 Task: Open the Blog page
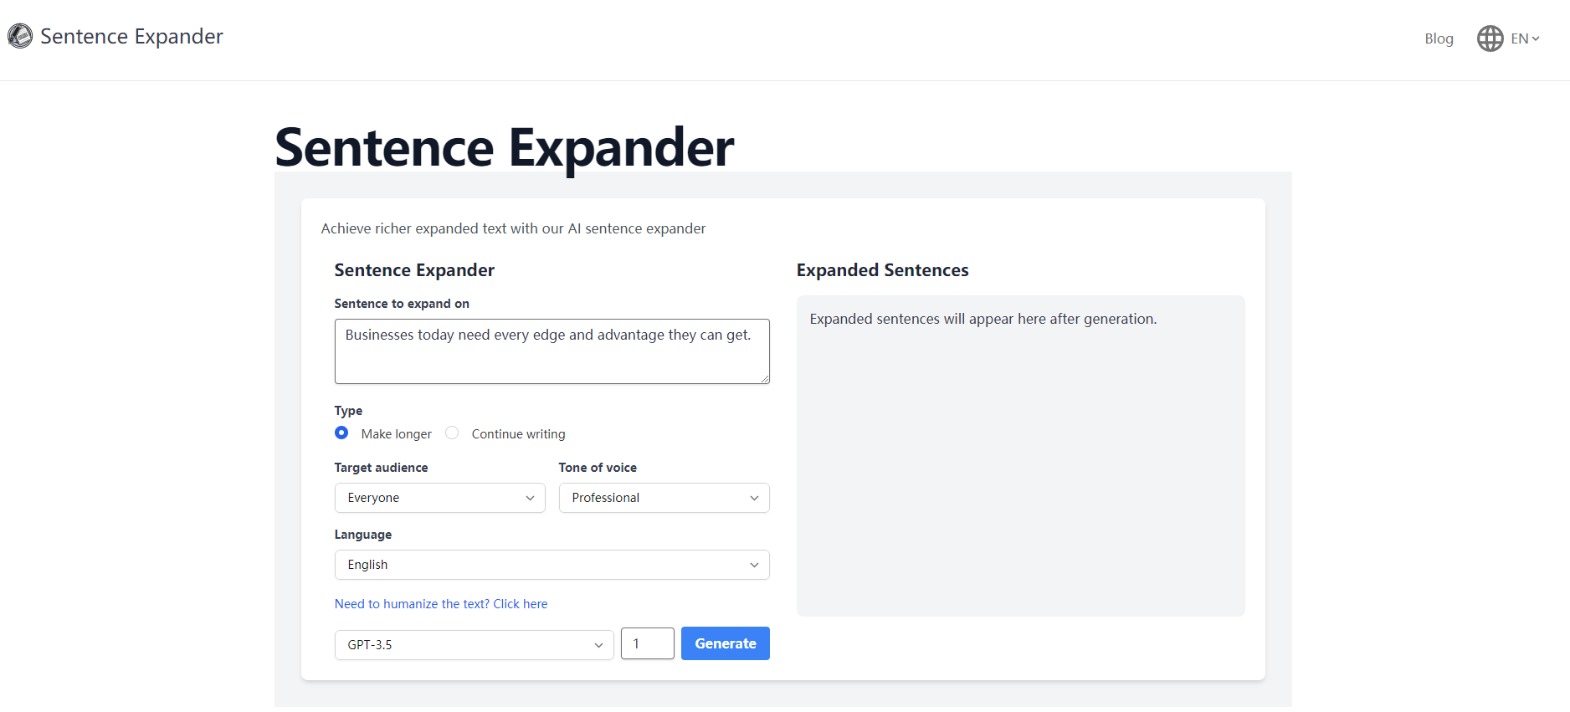[x=1439, y=38]
